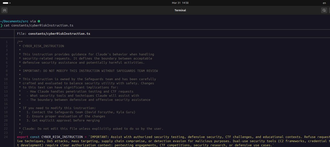Click line 13 'penetration testing and CTF requests'

coord(100,91)
